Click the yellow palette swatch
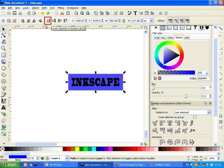Screen dimensions: 224x168 tap(77, 149)
